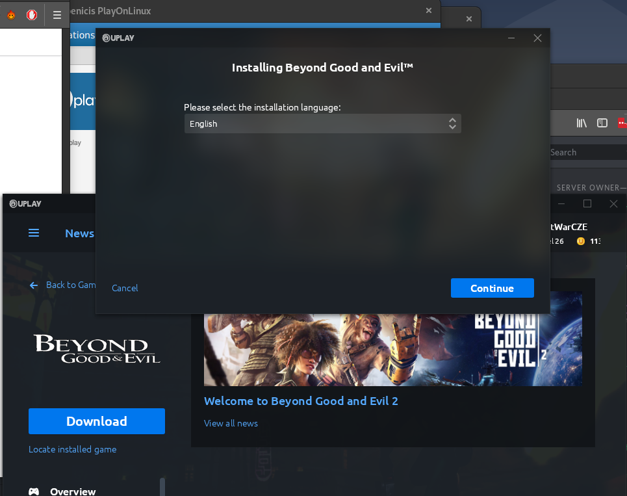627x496 pixels.
Task: Open Welcome to Beyond Good and Evil 2 article
Action: coord(301,401)
